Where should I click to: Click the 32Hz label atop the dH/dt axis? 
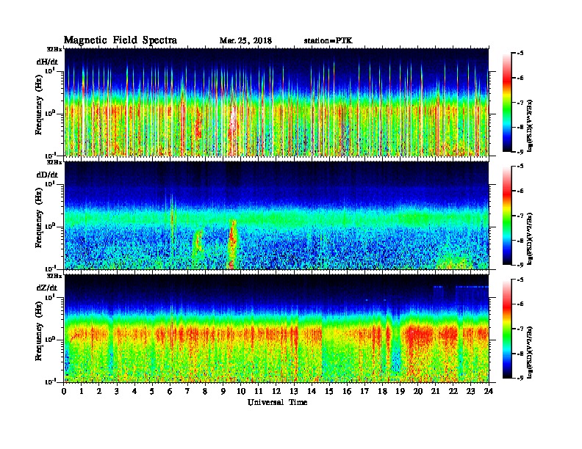[54, 49]
